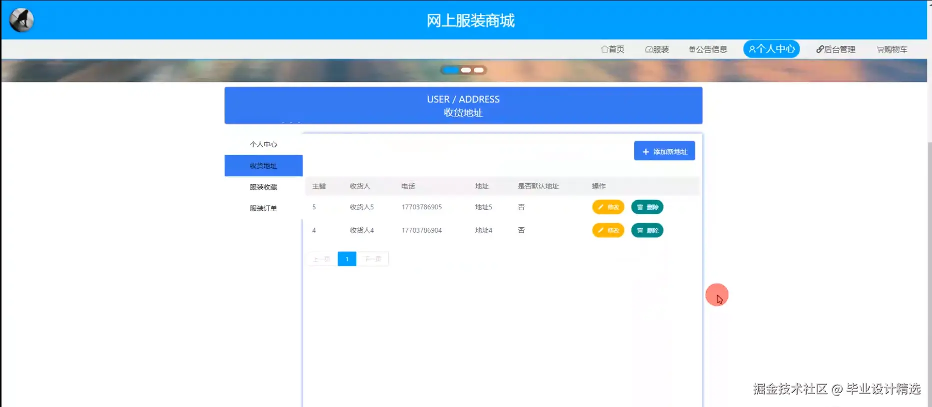Image resolution: width=932 pixels, height=407 pixels.
Task: Click the 地址5 cell
Action: tap(483, 207)
